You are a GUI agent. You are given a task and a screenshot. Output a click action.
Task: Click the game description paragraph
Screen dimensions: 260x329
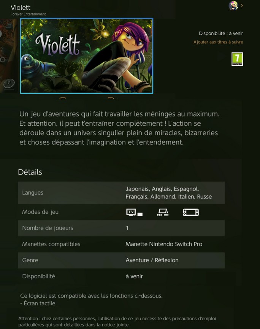119,128
